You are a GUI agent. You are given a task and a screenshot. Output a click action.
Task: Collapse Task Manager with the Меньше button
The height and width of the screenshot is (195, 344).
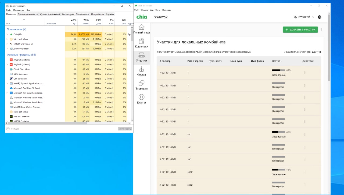(12, 129)
